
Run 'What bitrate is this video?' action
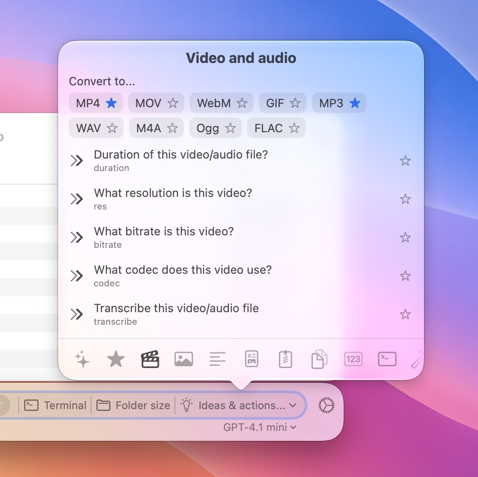[241, 238]
